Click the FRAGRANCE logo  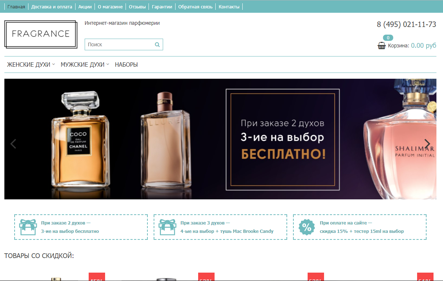(x=41, y=34)
